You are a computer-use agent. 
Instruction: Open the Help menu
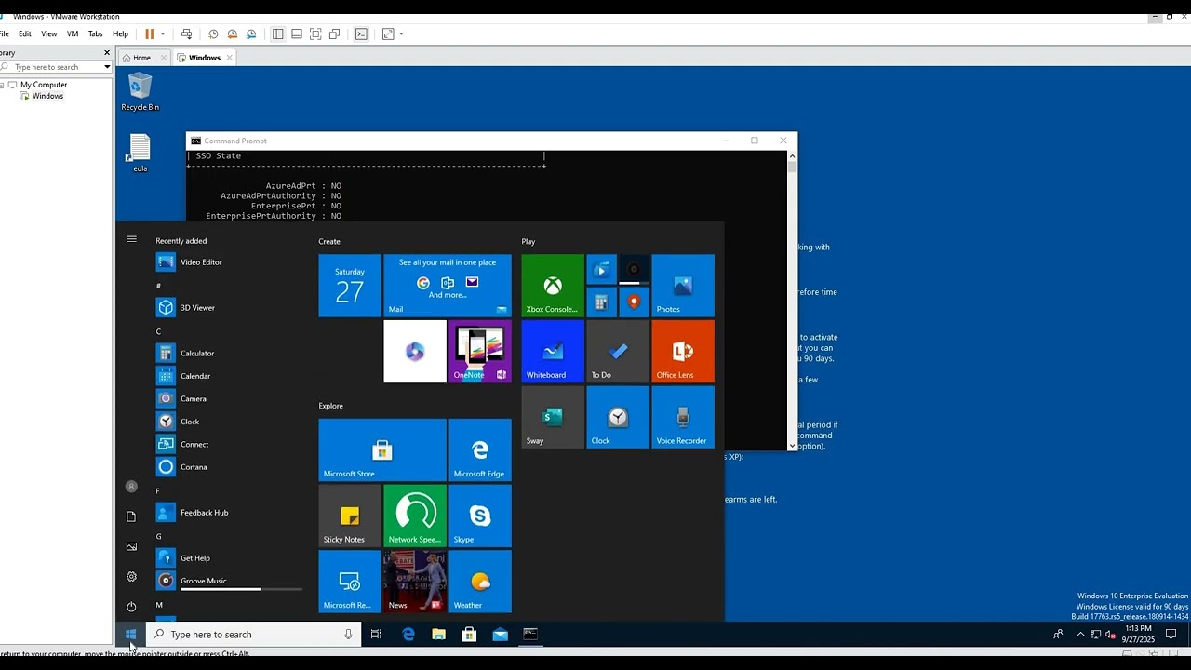[120, 33]
